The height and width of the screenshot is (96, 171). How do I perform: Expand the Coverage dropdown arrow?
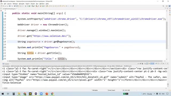35,6
